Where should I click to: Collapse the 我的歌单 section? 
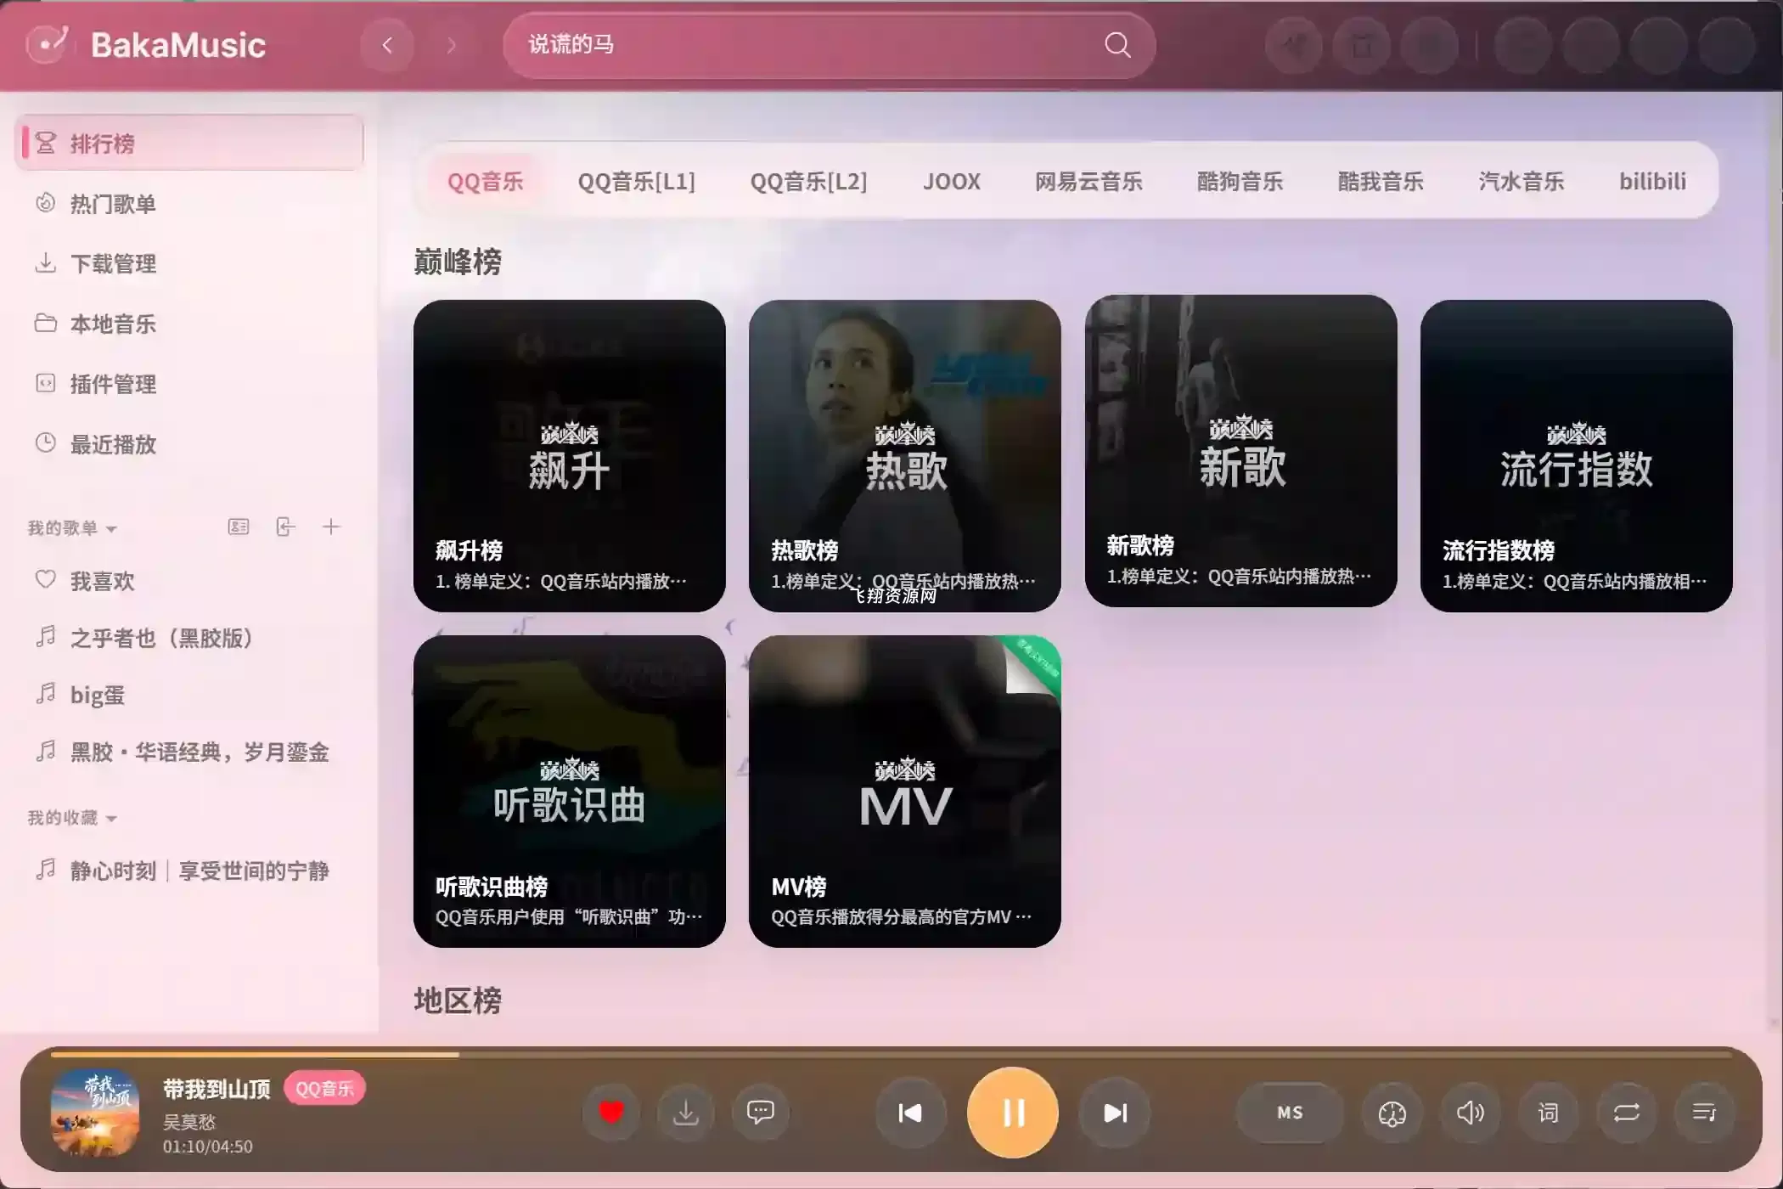(x=72, y=528)
